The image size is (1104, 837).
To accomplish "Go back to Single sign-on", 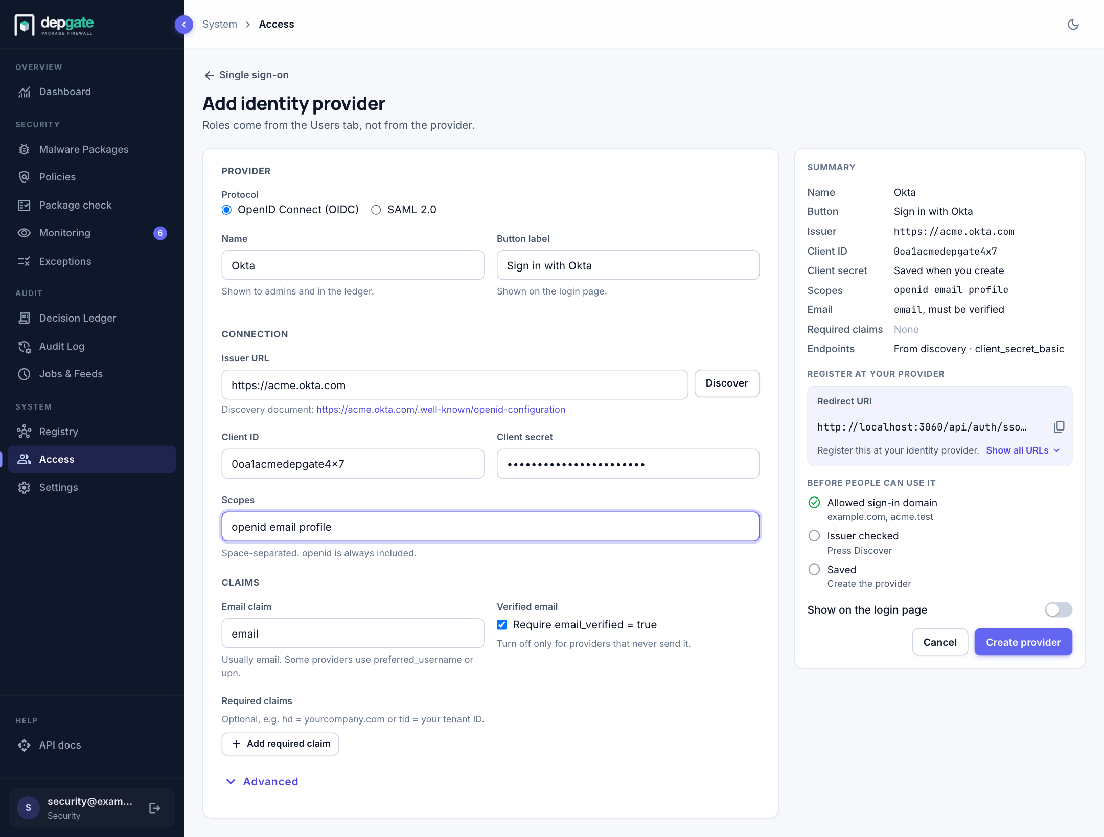I will tap(246, 75).
